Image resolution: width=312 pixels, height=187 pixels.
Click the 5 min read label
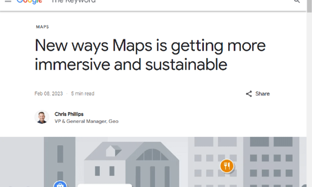[83, 94]
